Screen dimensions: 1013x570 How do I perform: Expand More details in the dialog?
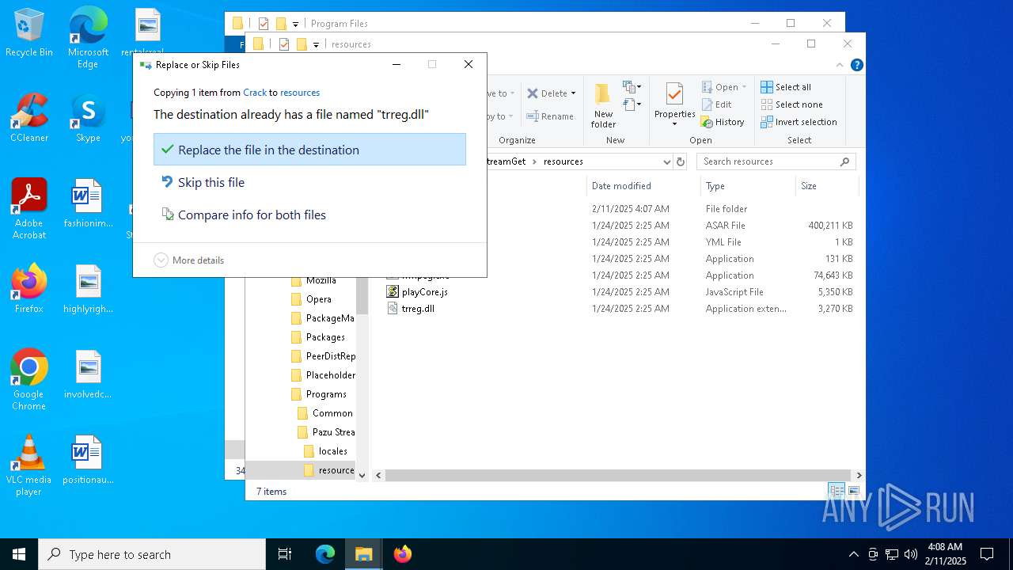(188, 260)
